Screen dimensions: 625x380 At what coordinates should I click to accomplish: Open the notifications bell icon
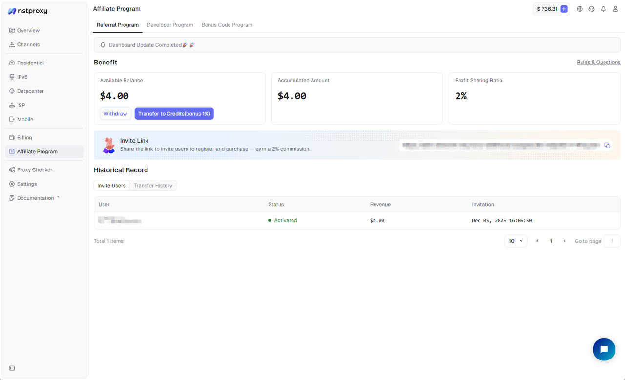(603, 9)
